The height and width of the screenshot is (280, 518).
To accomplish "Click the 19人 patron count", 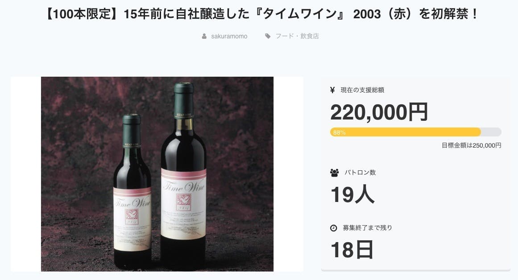I will click(352, 194).
